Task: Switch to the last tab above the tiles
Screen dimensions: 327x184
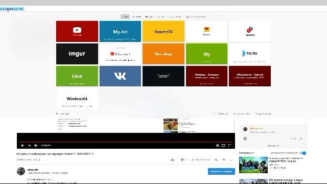Action: click(195, 17)
